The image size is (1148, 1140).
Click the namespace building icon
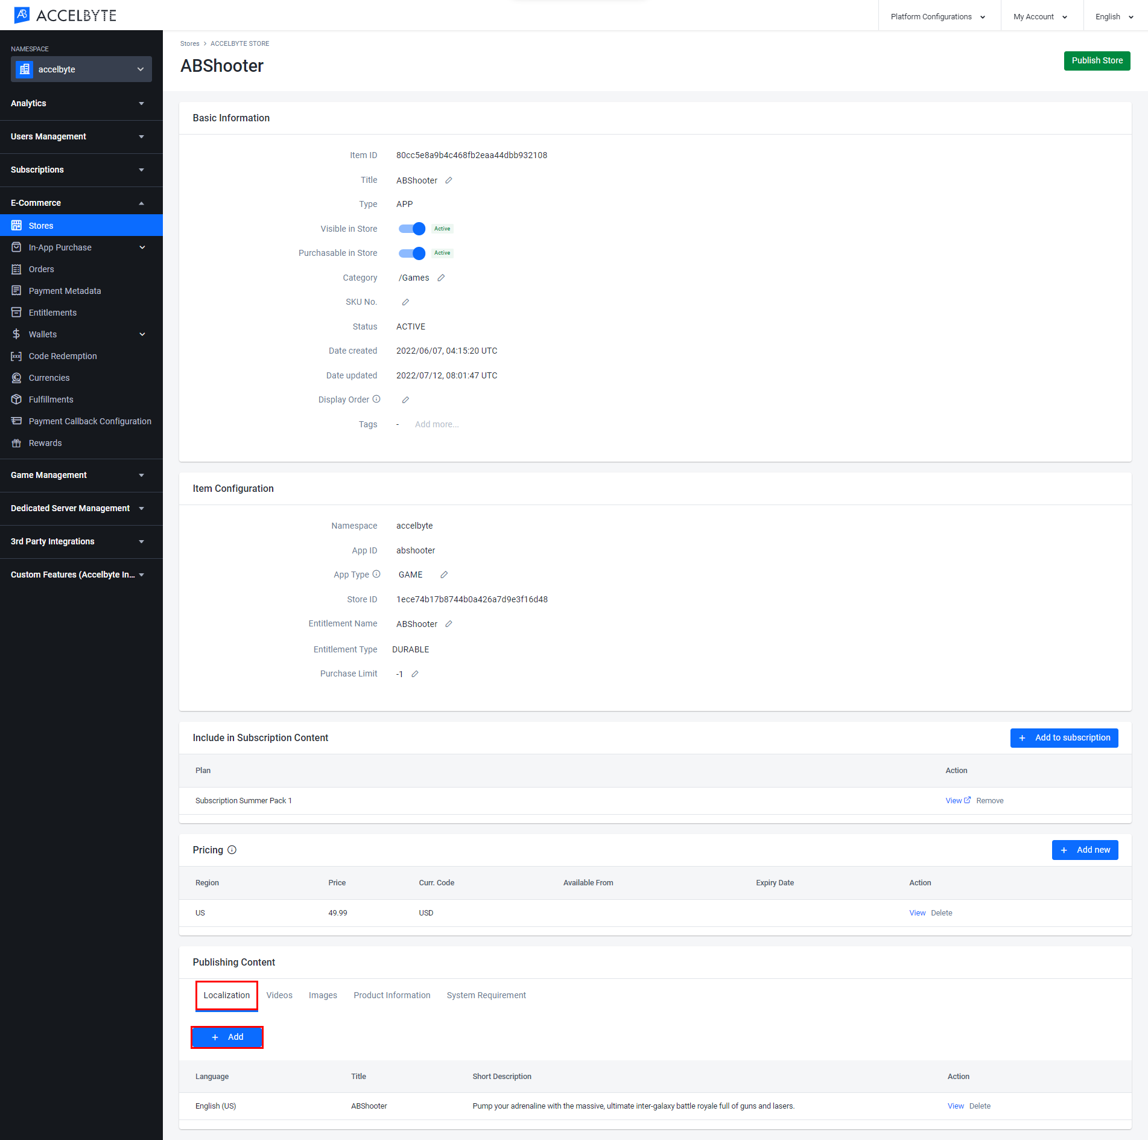pyautogui.click(x=24, y=69)
